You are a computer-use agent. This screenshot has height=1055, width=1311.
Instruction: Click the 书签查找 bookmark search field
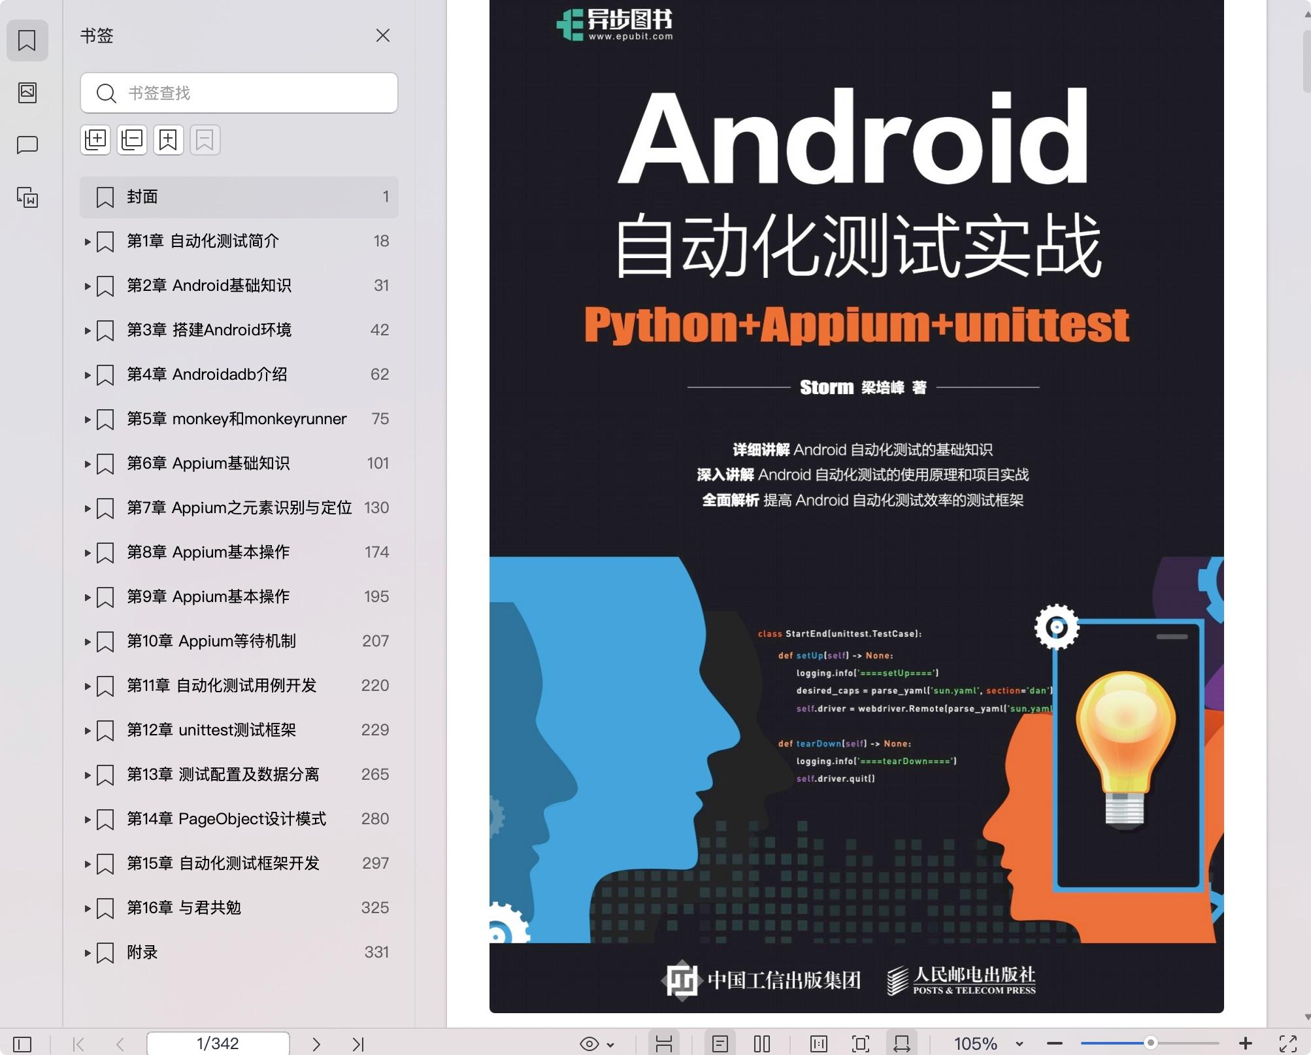pos(239,93)
